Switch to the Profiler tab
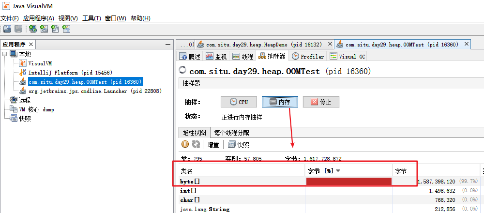Viewport: 484px width, 213px height. click(308, 57)
